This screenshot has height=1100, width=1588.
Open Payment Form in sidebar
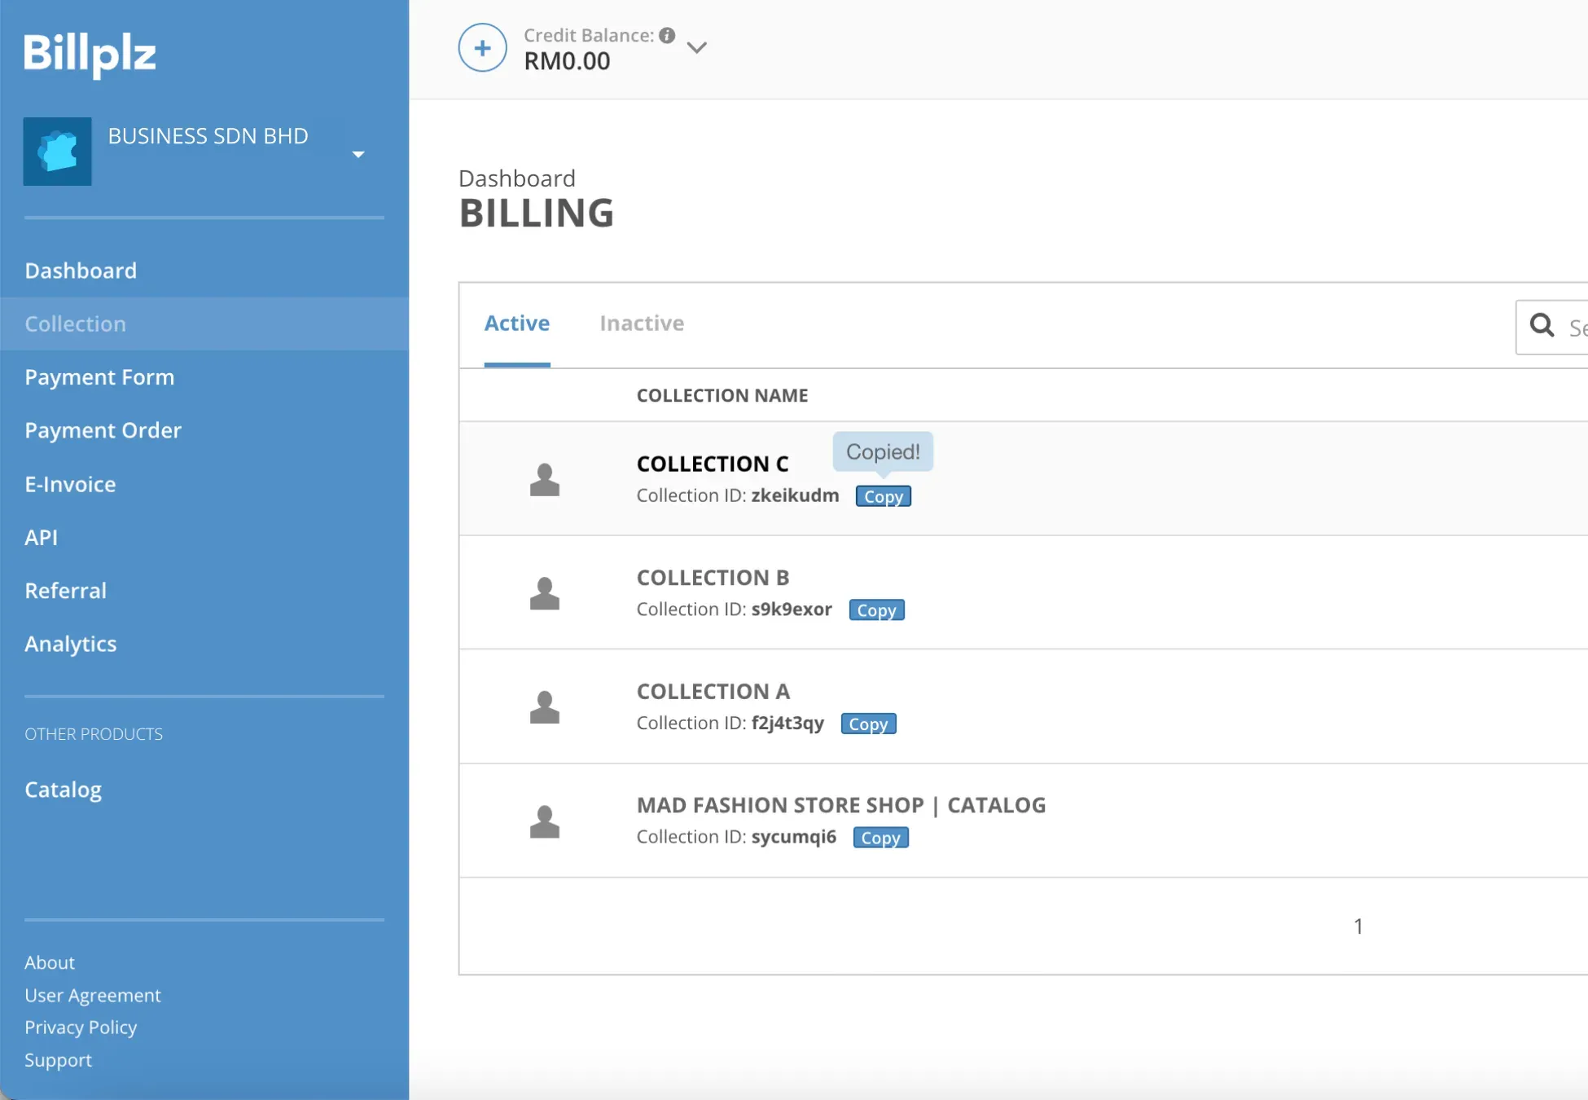[x=99, y=377]
